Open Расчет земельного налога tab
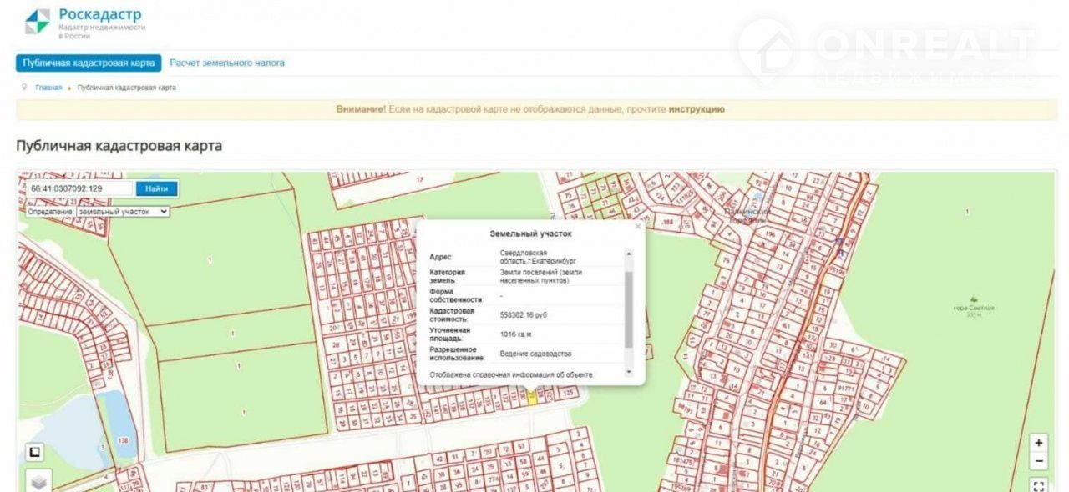1069x492 pixels. coord(227,63)
